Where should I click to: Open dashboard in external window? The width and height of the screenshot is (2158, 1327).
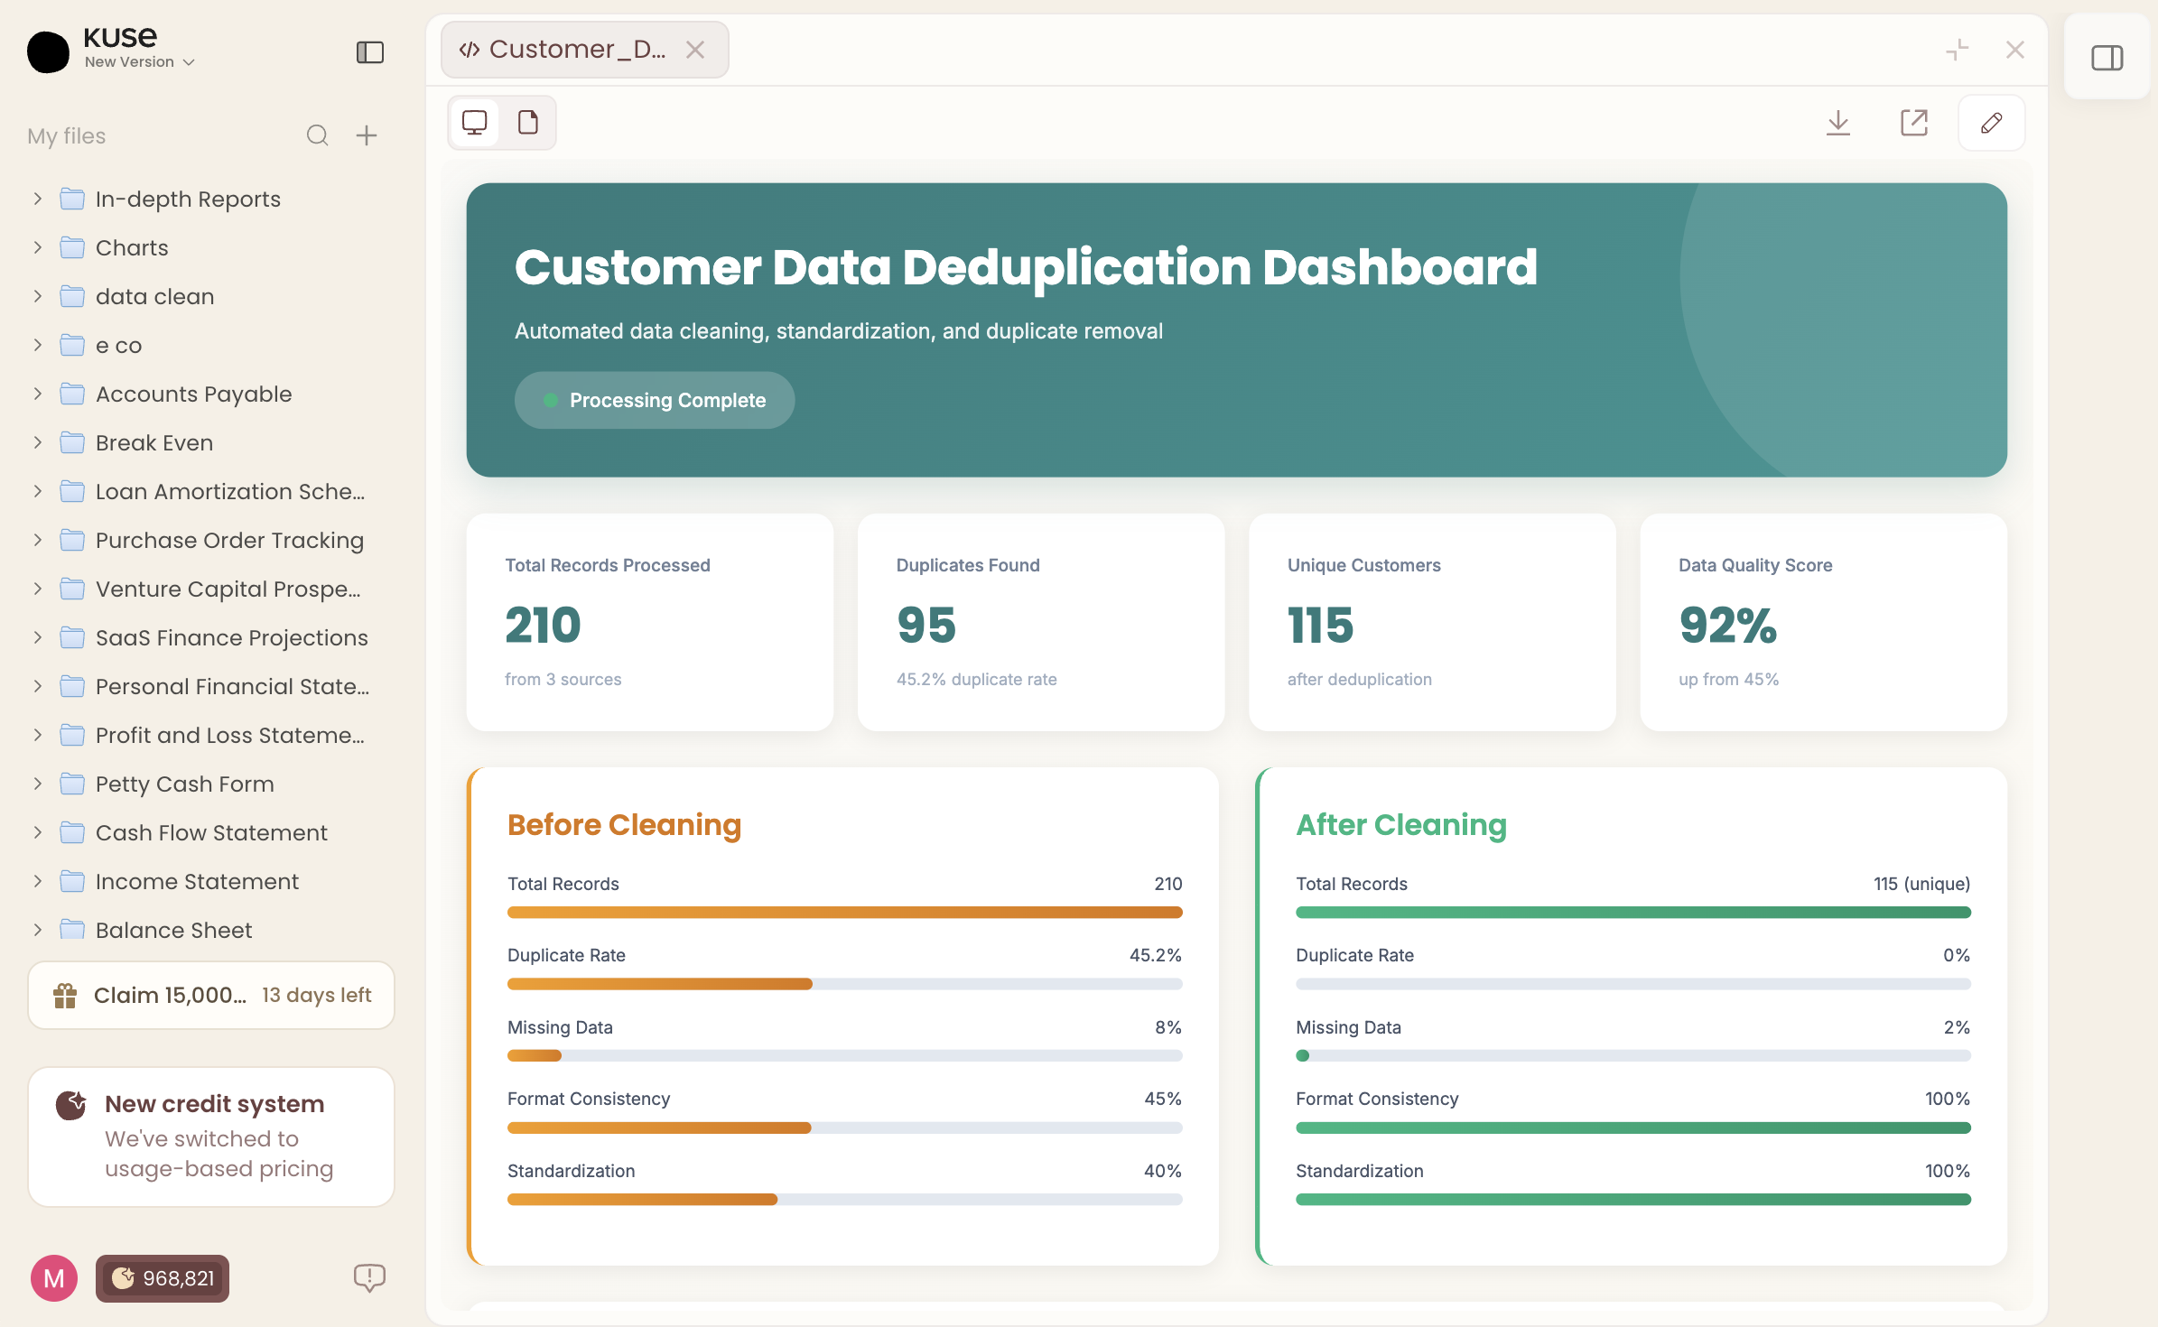click(x=1913, y=123)
